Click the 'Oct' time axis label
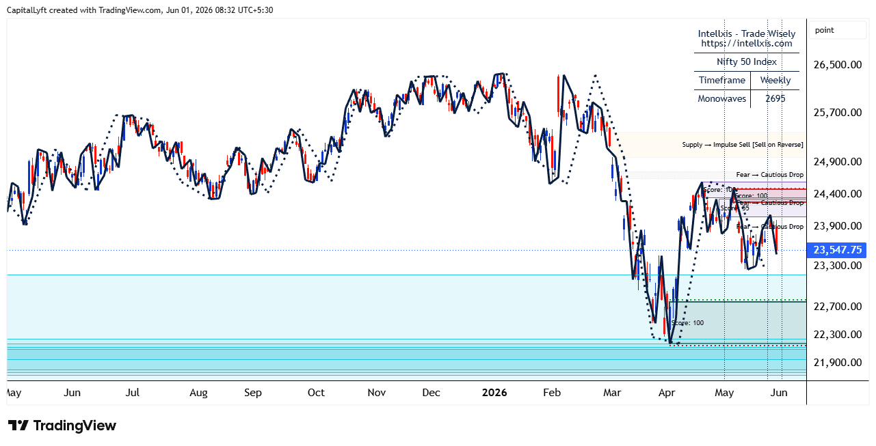The width and height of the screenshot is (876, 446). click(316, 393)
